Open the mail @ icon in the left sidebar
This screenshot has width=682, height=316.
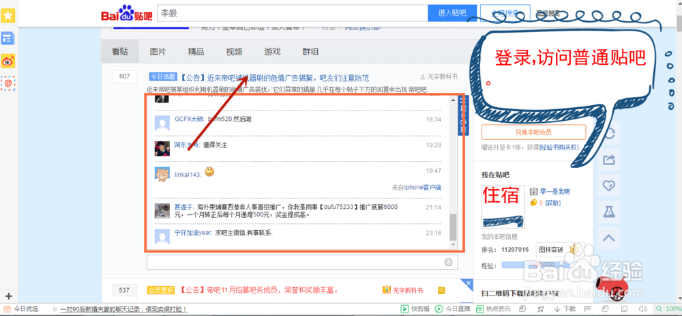click(8, 83)
